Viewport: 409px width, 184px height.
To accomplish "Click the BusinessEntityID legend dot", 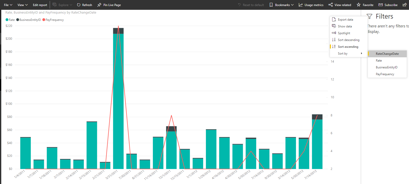I will (x=18, y=20).
